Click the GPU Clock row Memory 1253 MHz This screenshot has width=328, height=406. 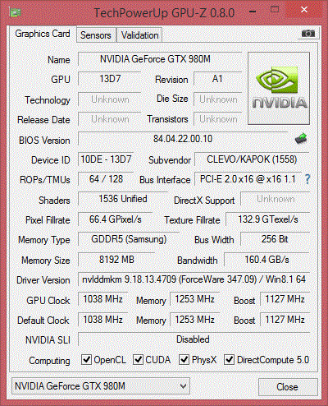pos(194,299)
